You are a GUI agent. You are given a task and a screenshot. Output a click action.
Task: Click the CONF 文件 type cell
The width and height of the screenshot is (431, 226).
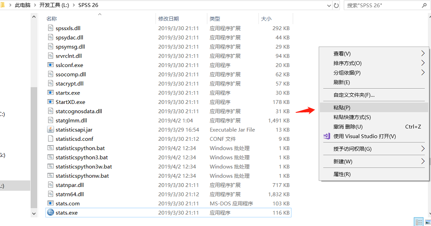coord(223,139)
